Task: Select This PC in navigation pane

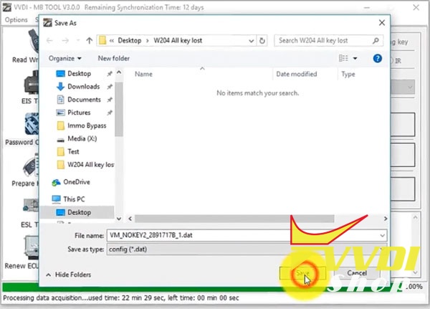Action: coord(74,199)
